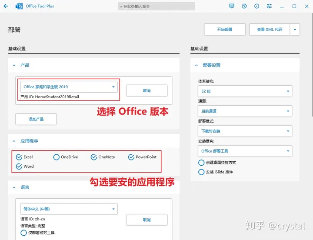Click the vertical scrollbar on the right
Viewport: 313px width, 240px height.
pyautogui.click(x=312, y=64)
